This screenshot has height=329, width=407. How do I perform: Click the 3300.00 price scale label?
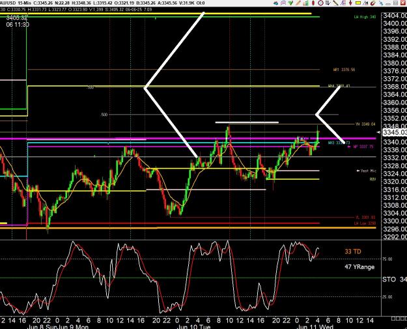click(x=395, y=221)
